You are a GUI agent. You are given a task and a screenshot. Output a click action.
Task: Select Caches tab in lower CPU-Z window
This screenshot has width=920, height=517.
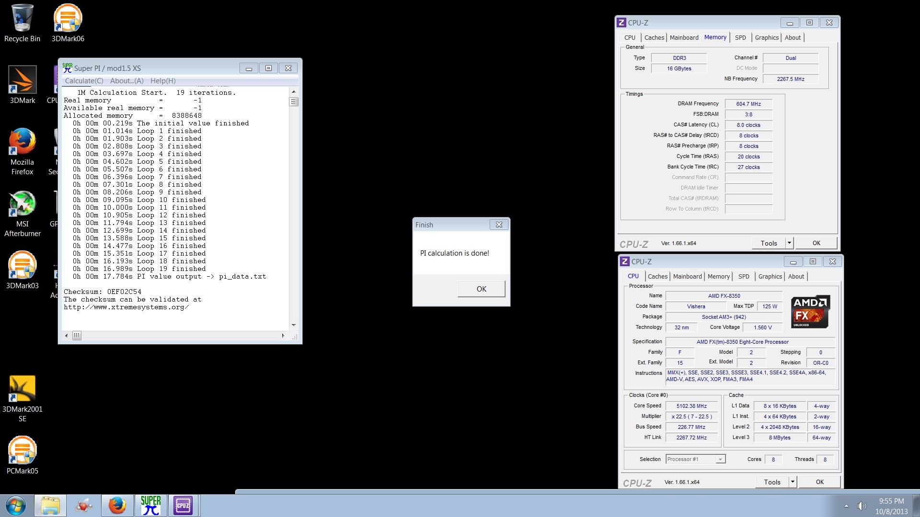tap(657, 276)
